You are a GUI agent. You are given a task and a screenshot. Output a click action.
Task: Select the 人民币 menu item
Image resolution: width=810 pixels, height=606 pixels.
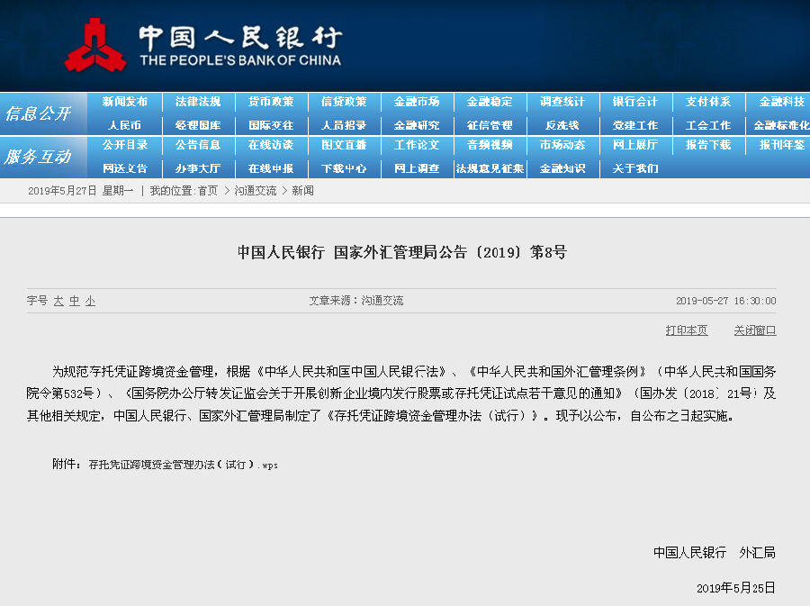125,125
